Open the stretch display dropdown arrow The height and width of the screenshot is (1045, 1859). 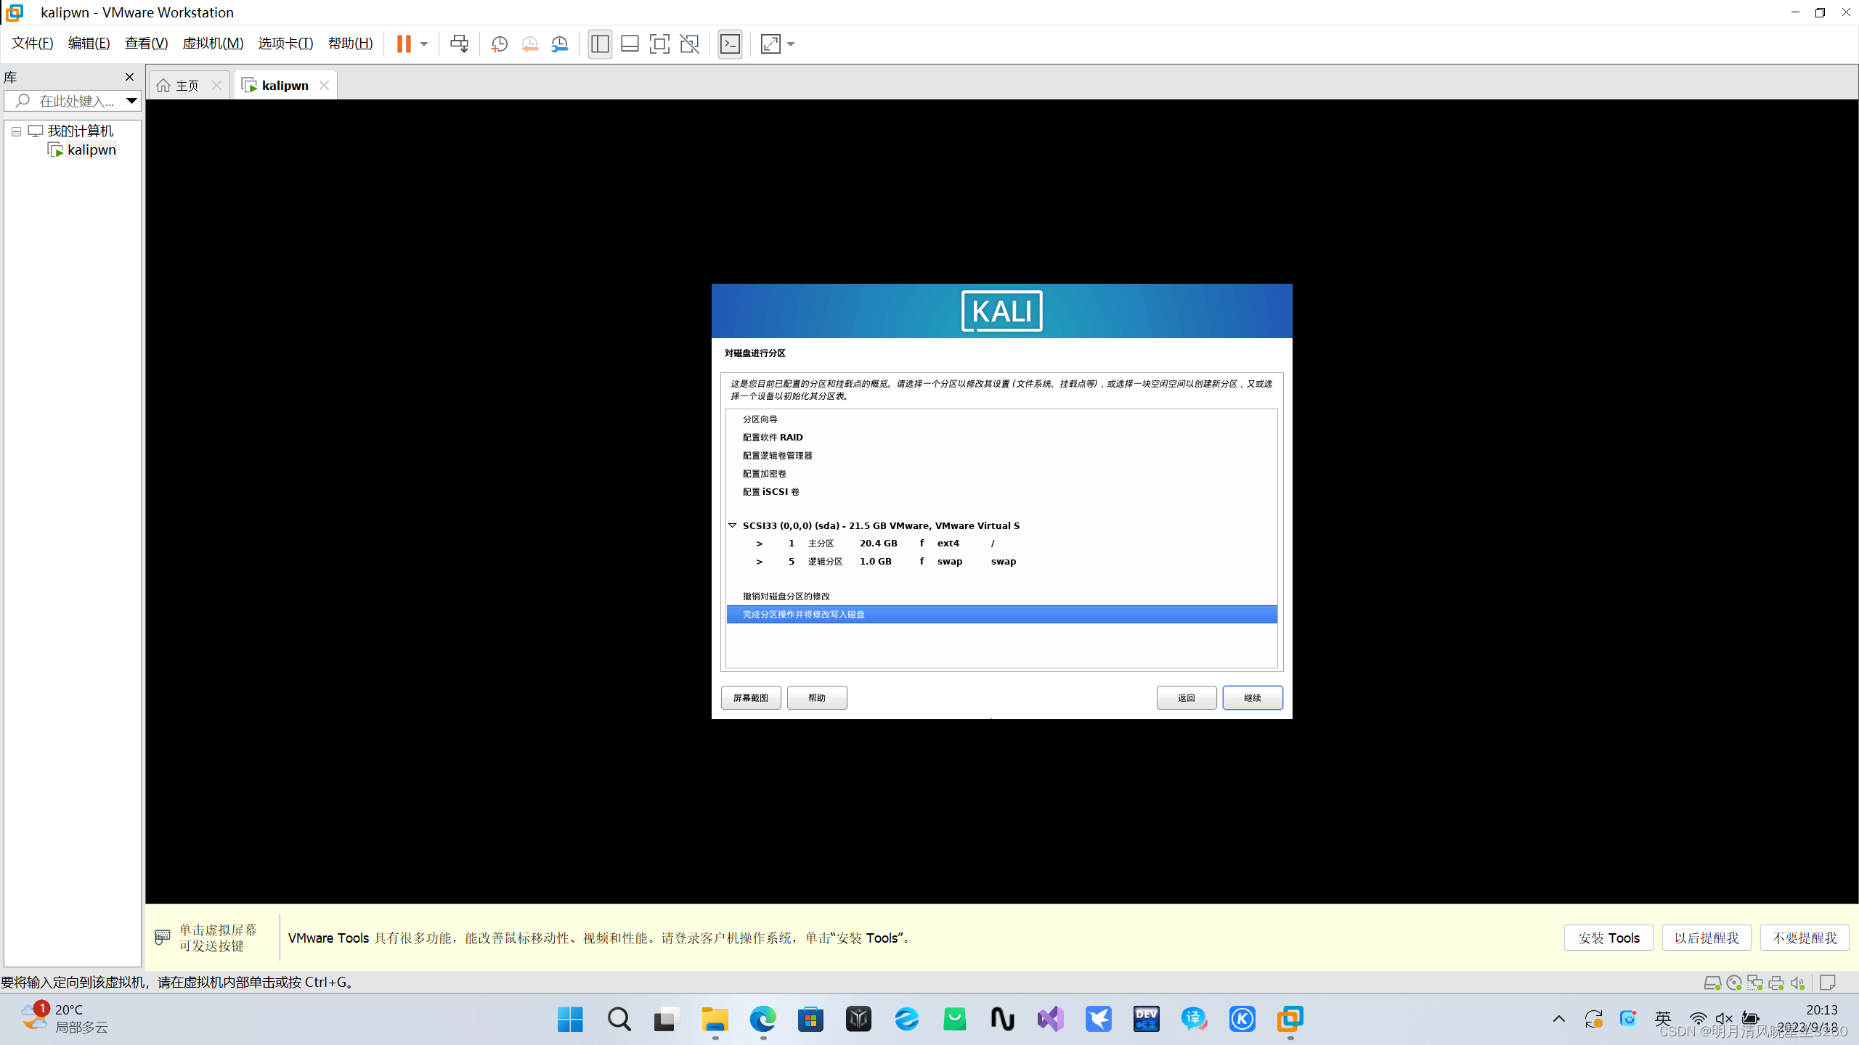coord(791,44)
